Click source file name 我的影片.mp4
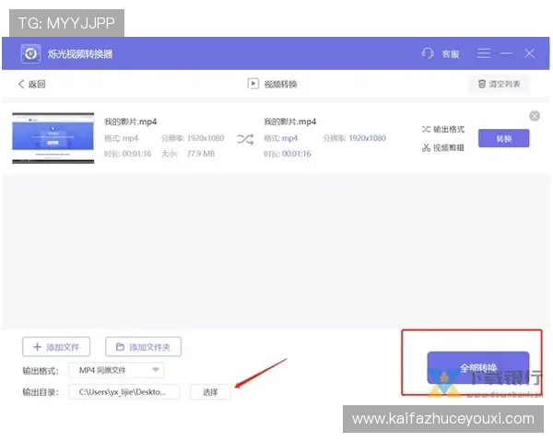This screenshot has width=553, height=442. tap(131, 122)
